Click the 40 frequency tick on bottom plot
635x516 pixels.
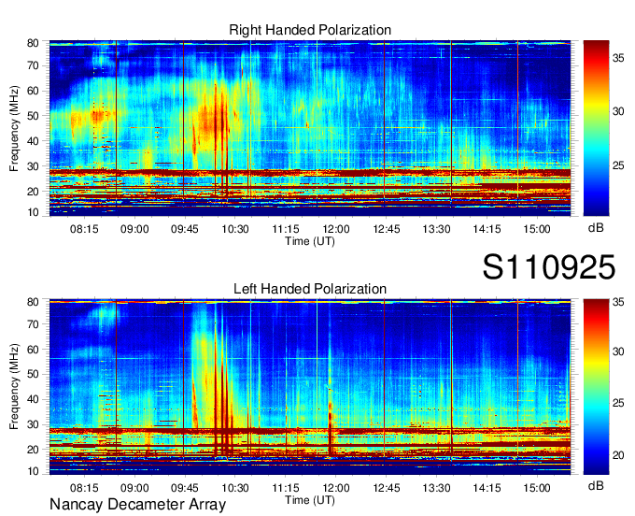[33, 399]
